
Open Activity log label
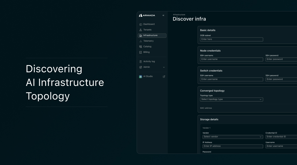(149, 61)
